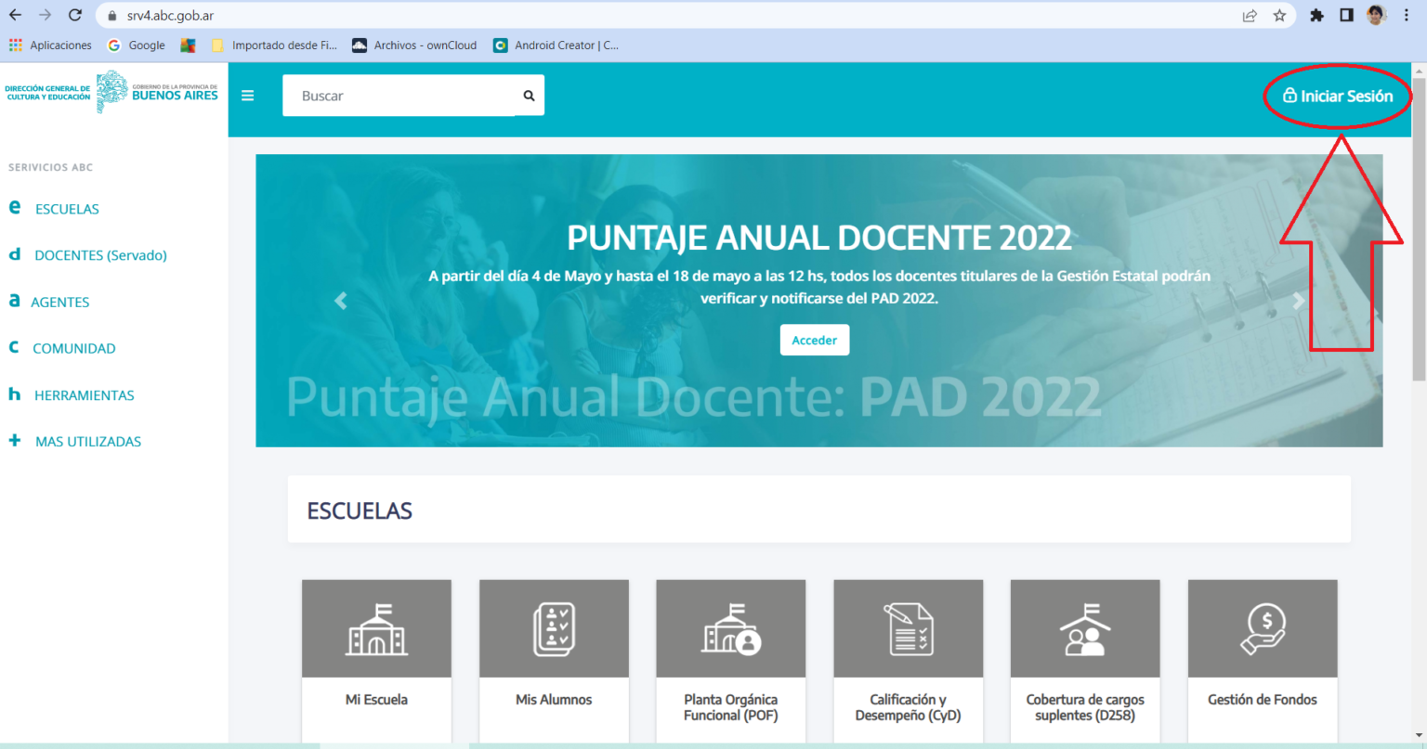The image size is (1427, 749).
Task: Click the search magnifier icon
Action: 529,96
